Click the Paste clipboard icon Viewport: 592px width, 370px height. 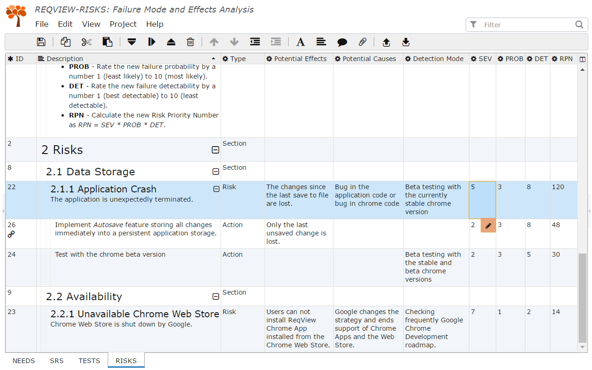point(107,42)
